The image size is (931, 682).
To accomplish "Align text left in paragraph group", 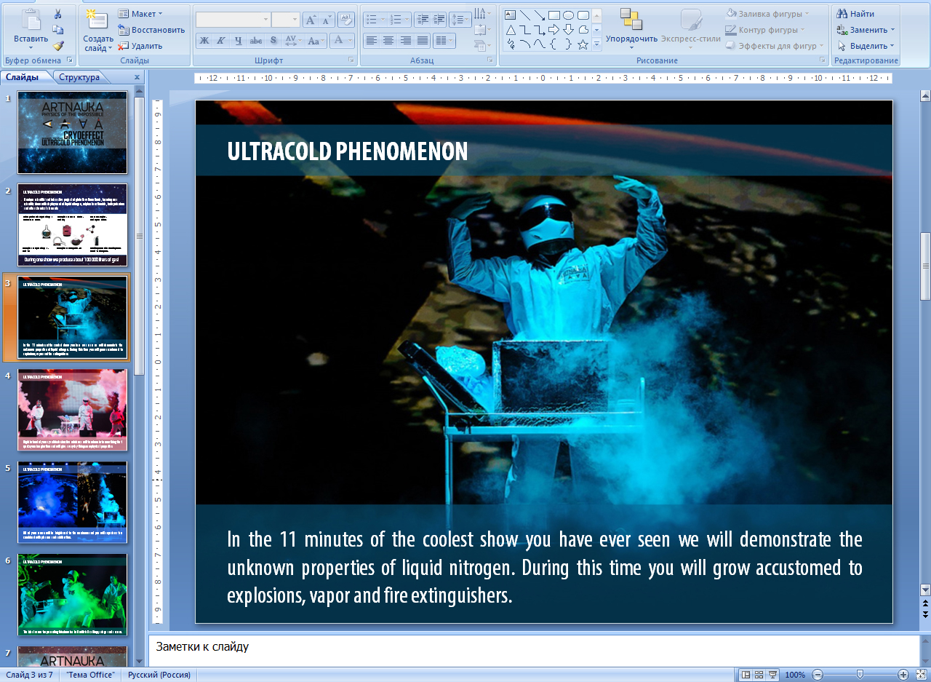I will pos(371,41).
